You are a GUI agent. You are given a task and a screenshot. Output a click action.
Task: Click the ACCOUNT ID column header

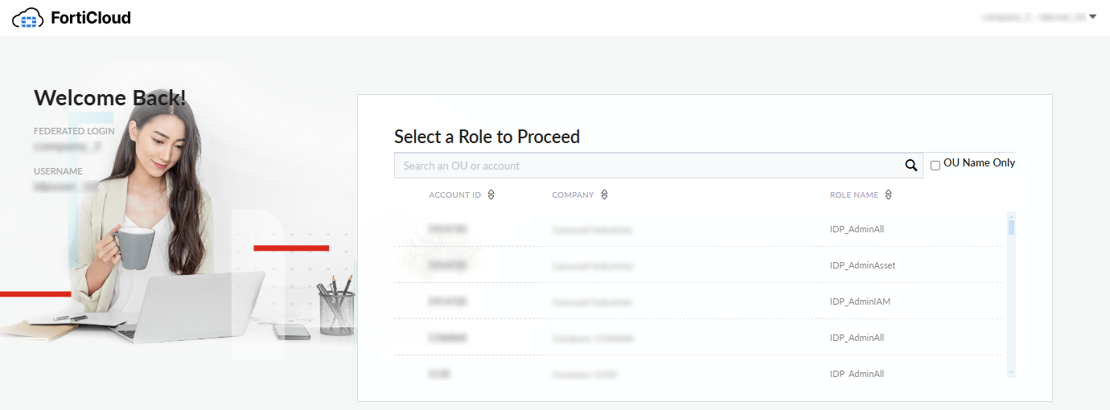(x=454, y=195)
